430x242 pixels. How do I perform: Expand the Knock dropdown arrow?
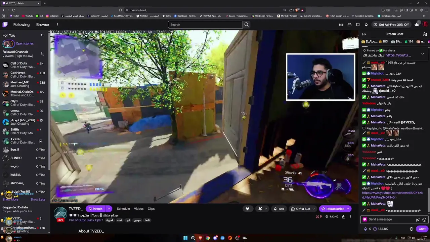click(108, 209)
